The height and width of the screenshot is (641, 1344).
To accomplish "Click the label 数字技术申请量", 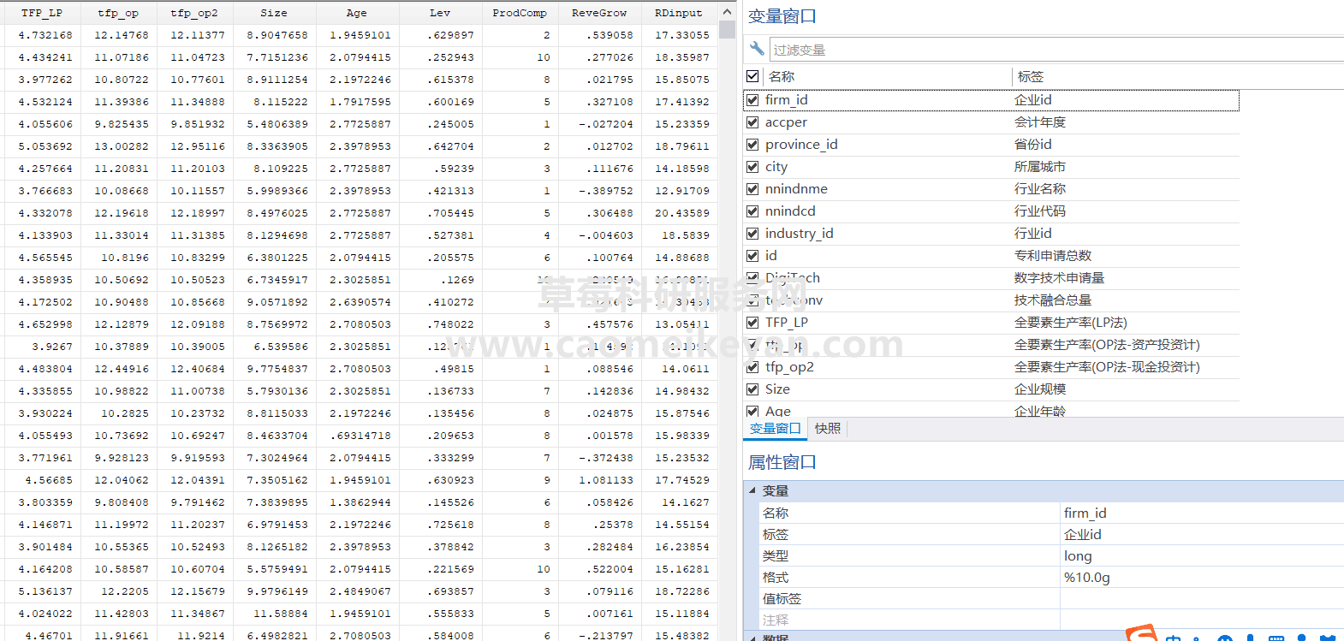I will coord(1060,278).
